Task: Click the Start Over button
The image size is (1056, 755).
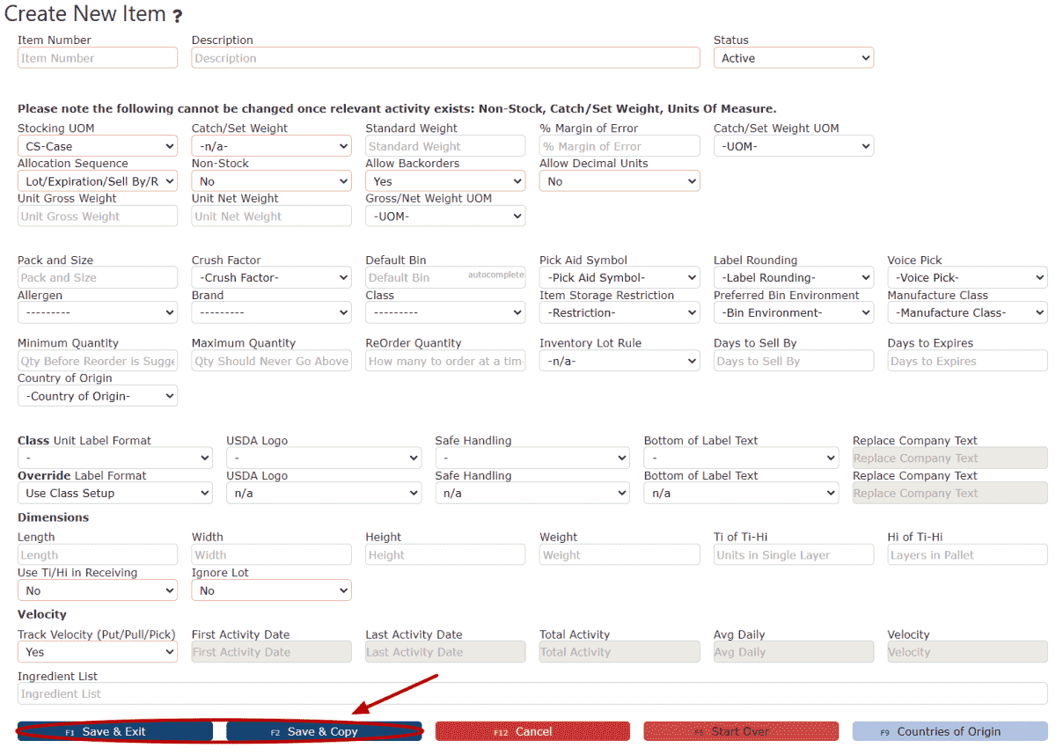Action: point(740,731)
